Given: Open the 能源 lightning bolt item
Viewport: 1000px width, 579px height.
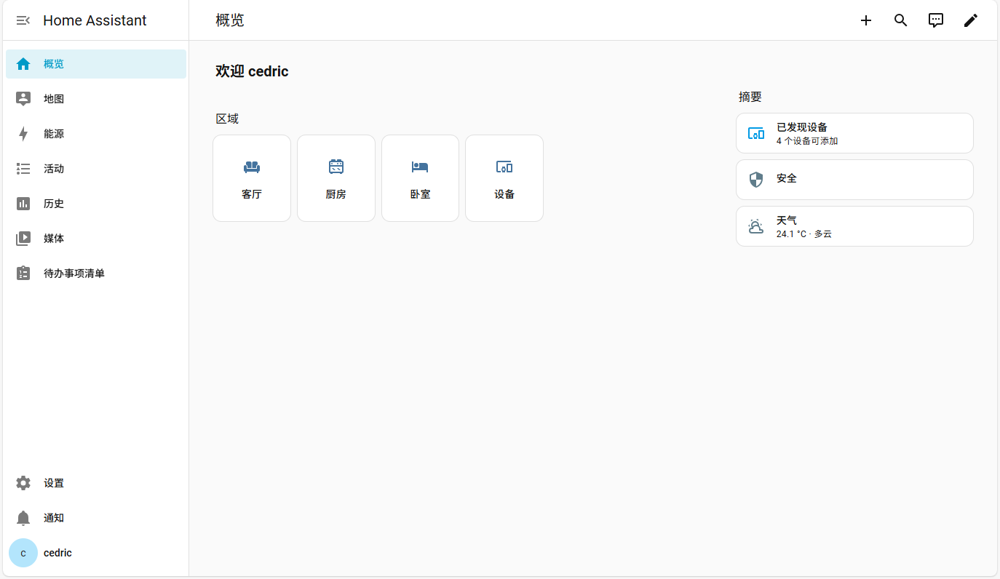Looking at the screenshot, I should pos(96,134).
